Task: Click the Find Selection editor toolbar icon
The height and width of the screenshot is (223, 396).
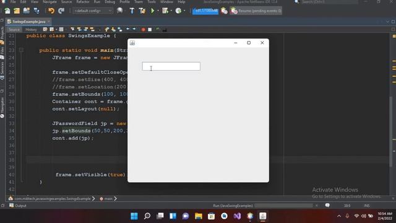Action: pos(72,30)
